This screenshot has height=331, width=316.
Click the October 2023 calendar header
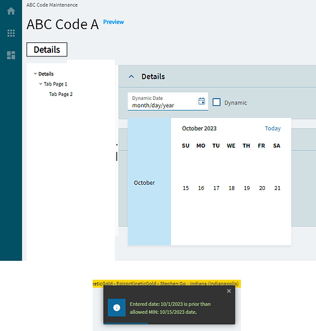[x=199, y=128]
